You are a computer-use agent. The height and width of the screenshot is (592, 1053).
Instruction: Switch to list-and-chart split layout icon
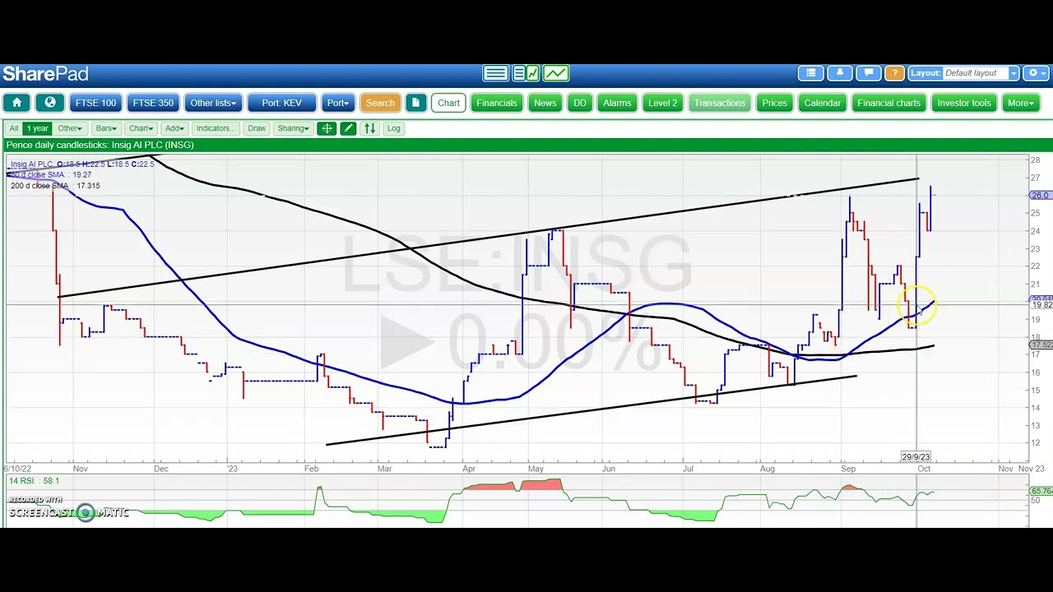[x=526, y=74]
